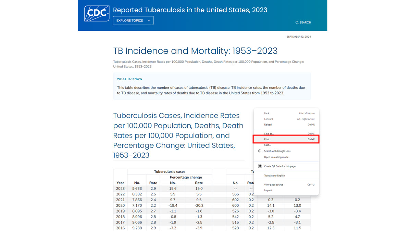Viewport: 411px width, 231px height.
Task: Click Reload in the context menu
Action: pos(286,125)
